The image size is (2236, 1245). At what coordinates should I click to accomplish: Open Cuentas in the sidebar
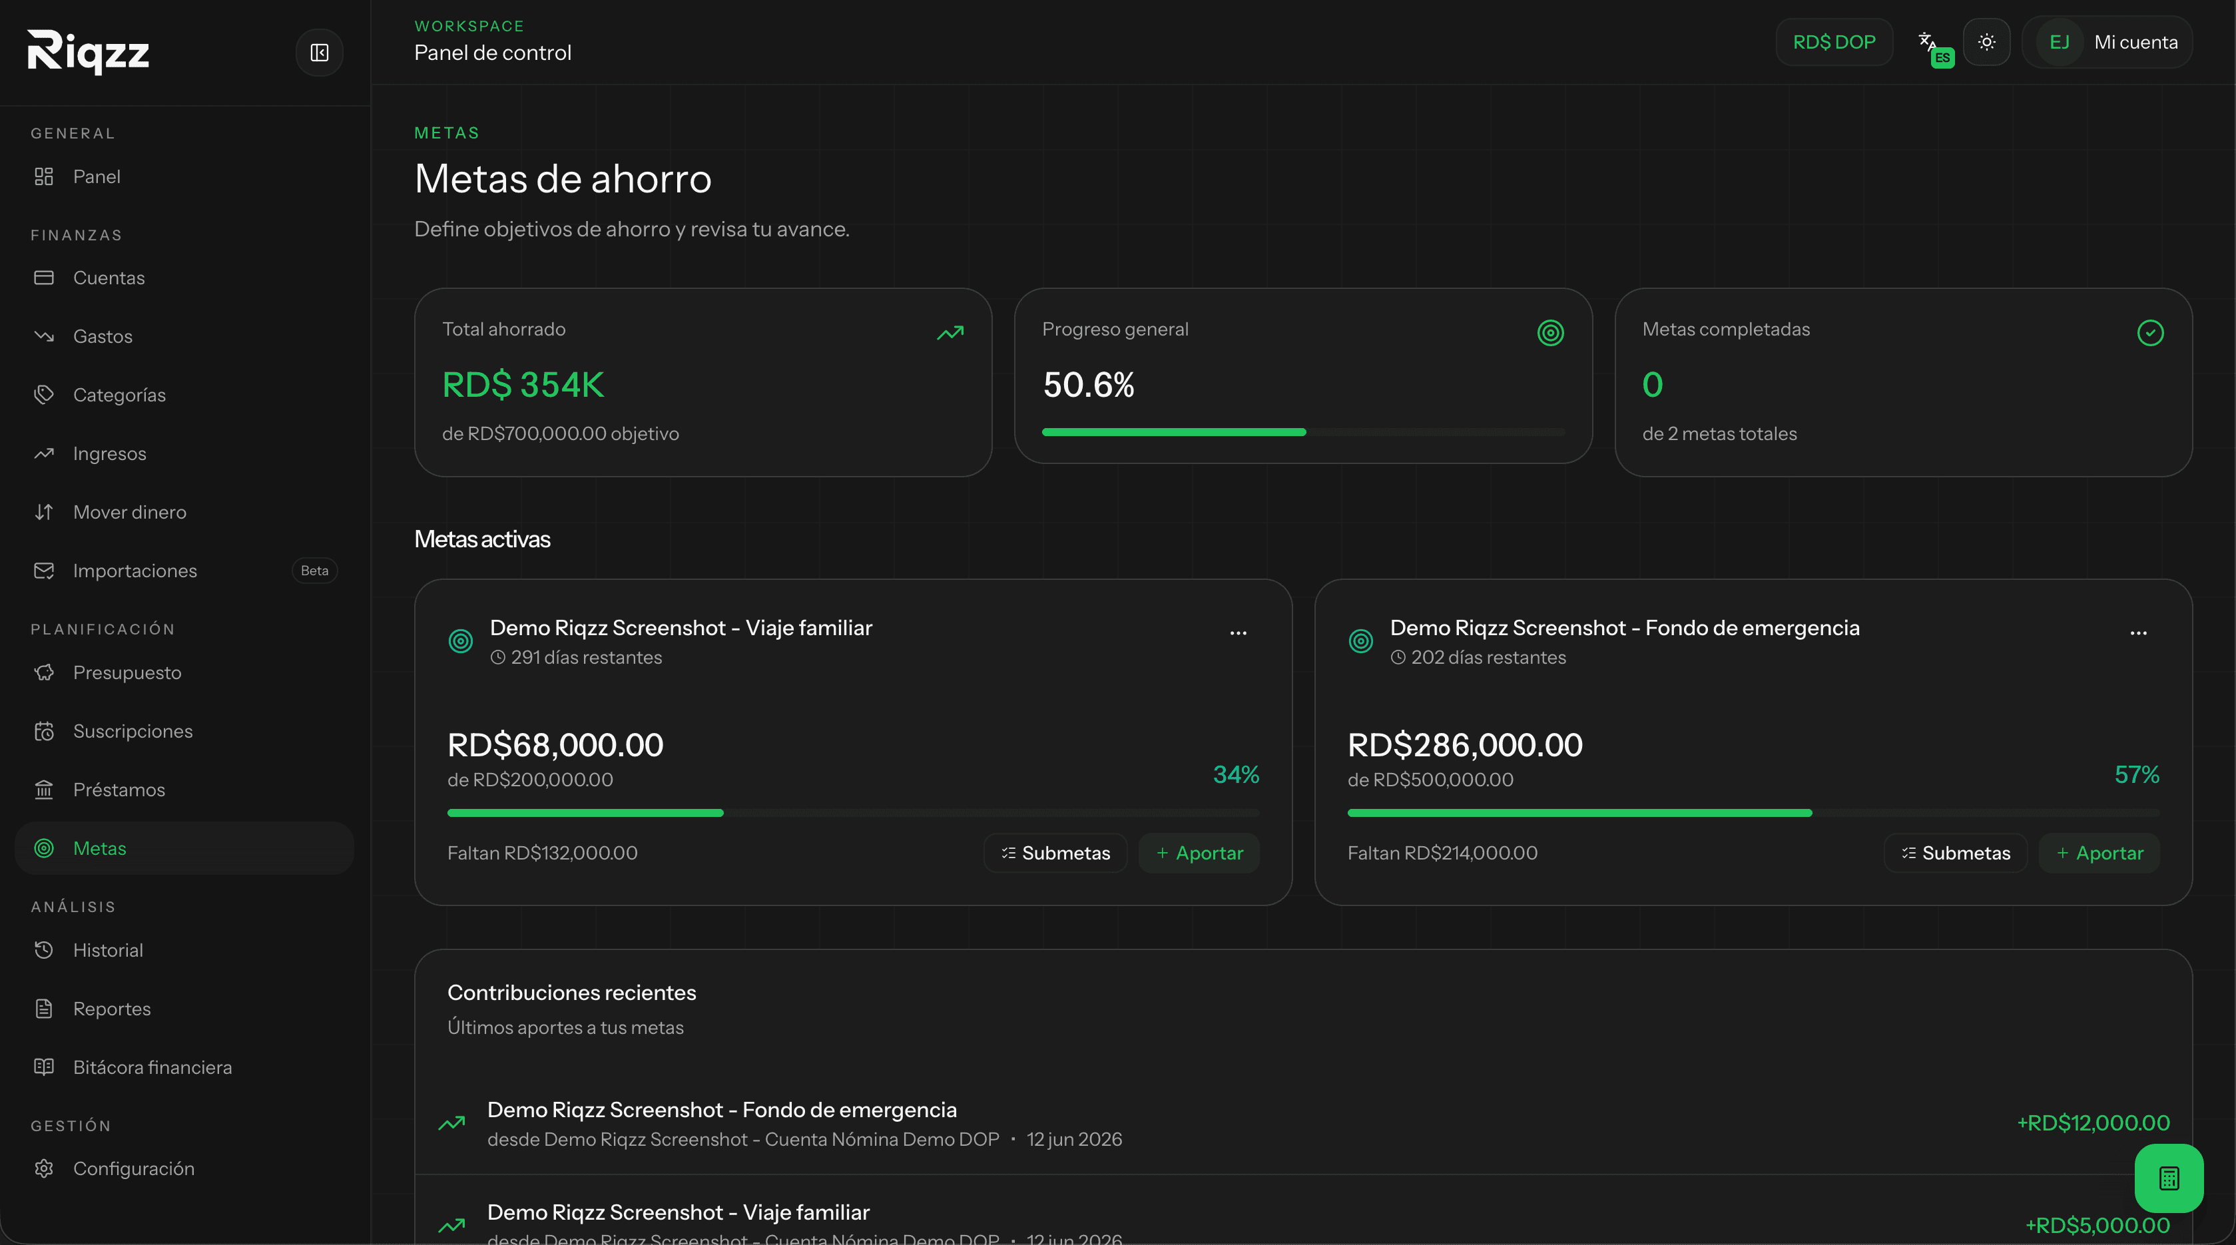(184, 278)
